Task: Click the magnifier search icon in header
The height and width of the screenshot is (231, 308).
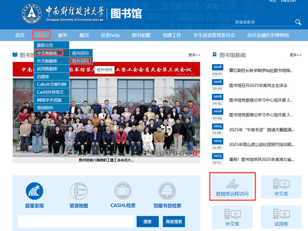Action: point(298,22)
